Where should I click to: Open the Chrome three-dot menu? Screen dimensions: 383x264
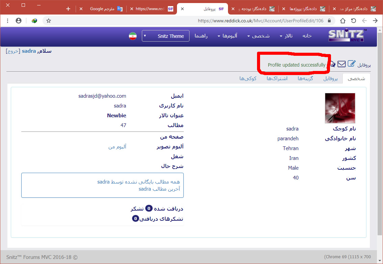coord(7,21)
